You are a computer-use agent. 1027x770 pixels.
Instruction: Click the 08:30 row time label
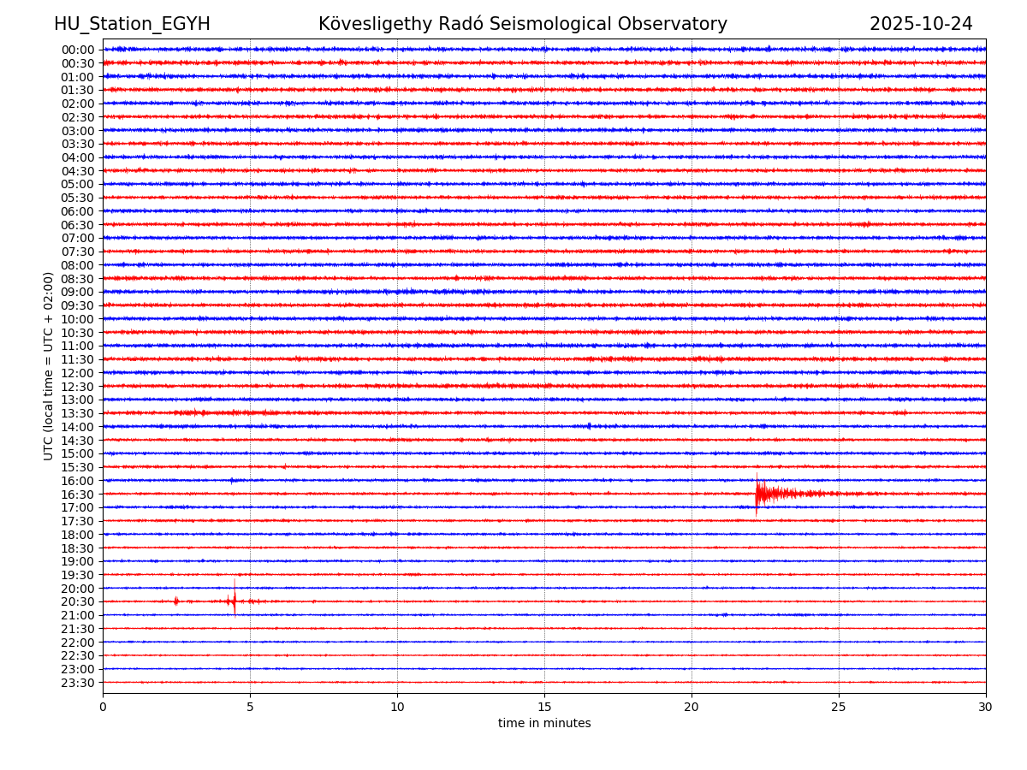point(78,279)
